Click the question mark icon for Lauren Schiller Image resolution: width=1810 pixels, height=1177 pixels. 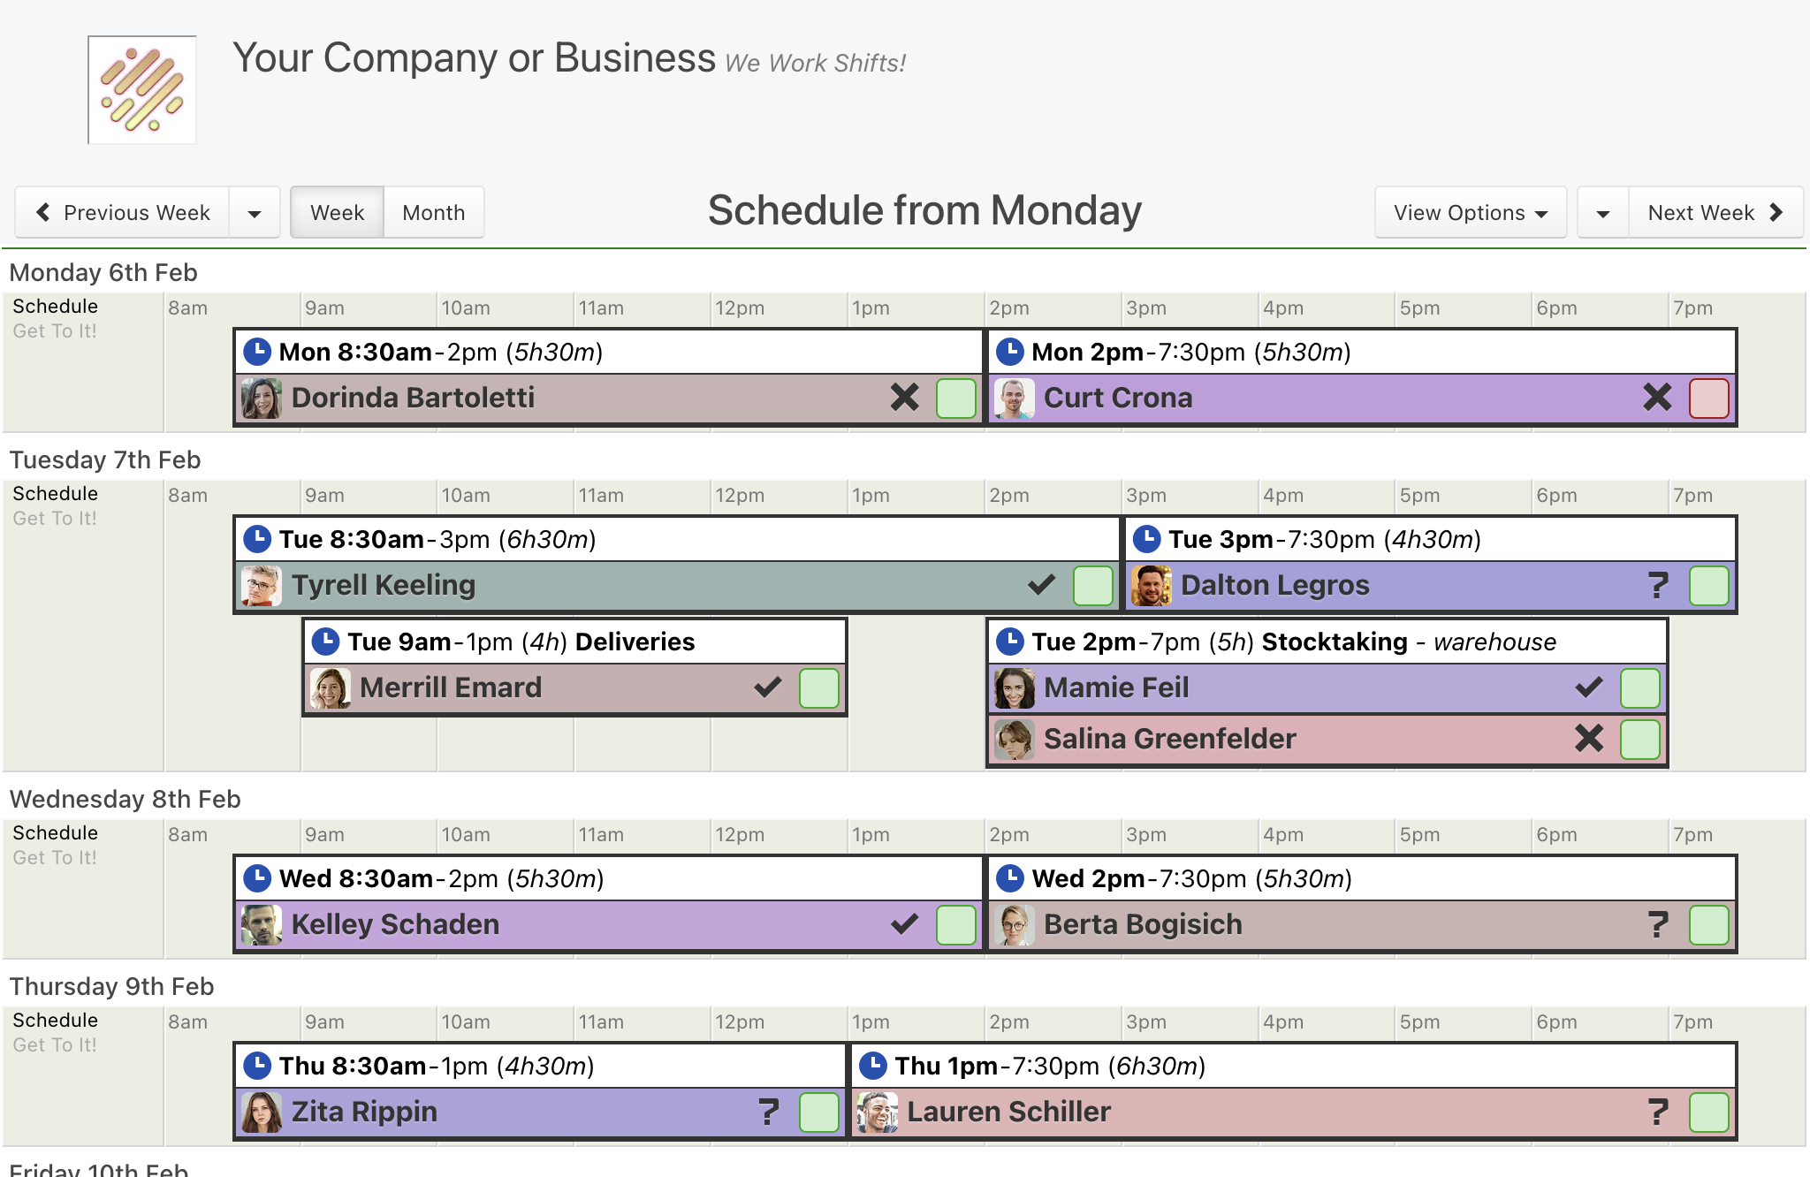pyautogui.click(x=1658, y=1112)
